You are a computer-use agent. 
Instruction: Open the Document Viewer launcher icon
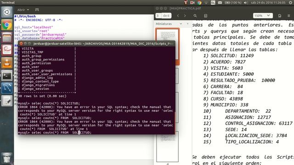point(7,50)
